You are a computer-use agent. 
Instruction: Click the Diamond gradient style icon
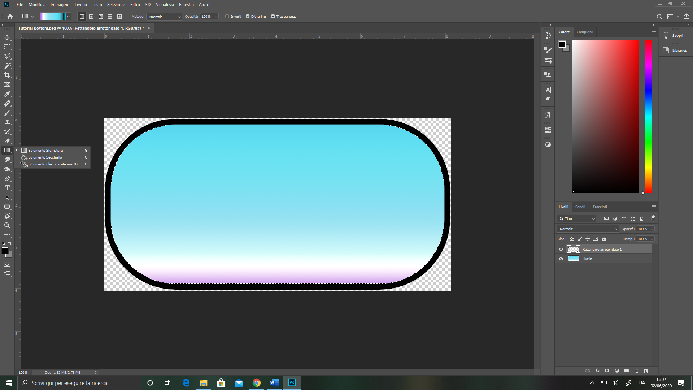click(x=119, y=17)
